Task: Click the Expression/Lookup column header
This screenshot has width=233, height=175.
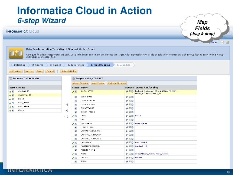Action: tap(147, 88)
